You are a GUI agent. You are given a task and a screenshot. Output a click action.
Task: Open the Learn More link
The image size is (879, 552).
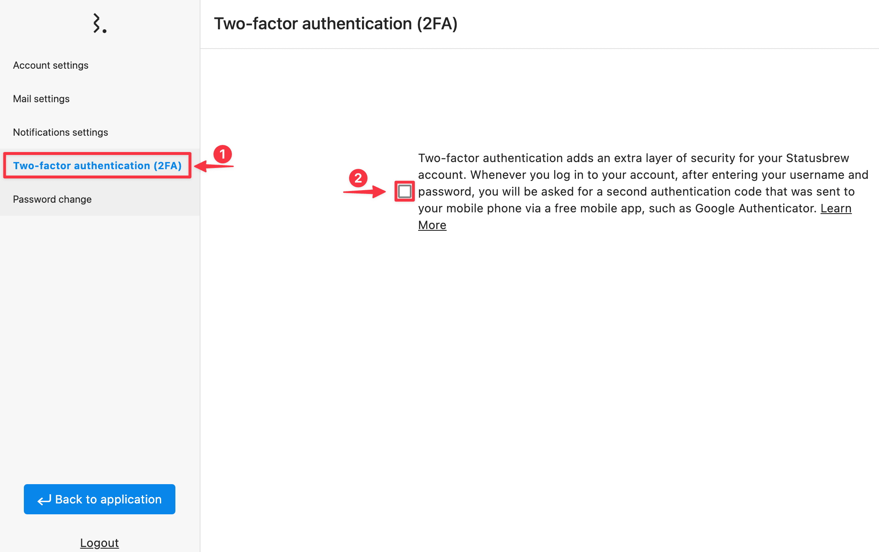click(836, 208)
